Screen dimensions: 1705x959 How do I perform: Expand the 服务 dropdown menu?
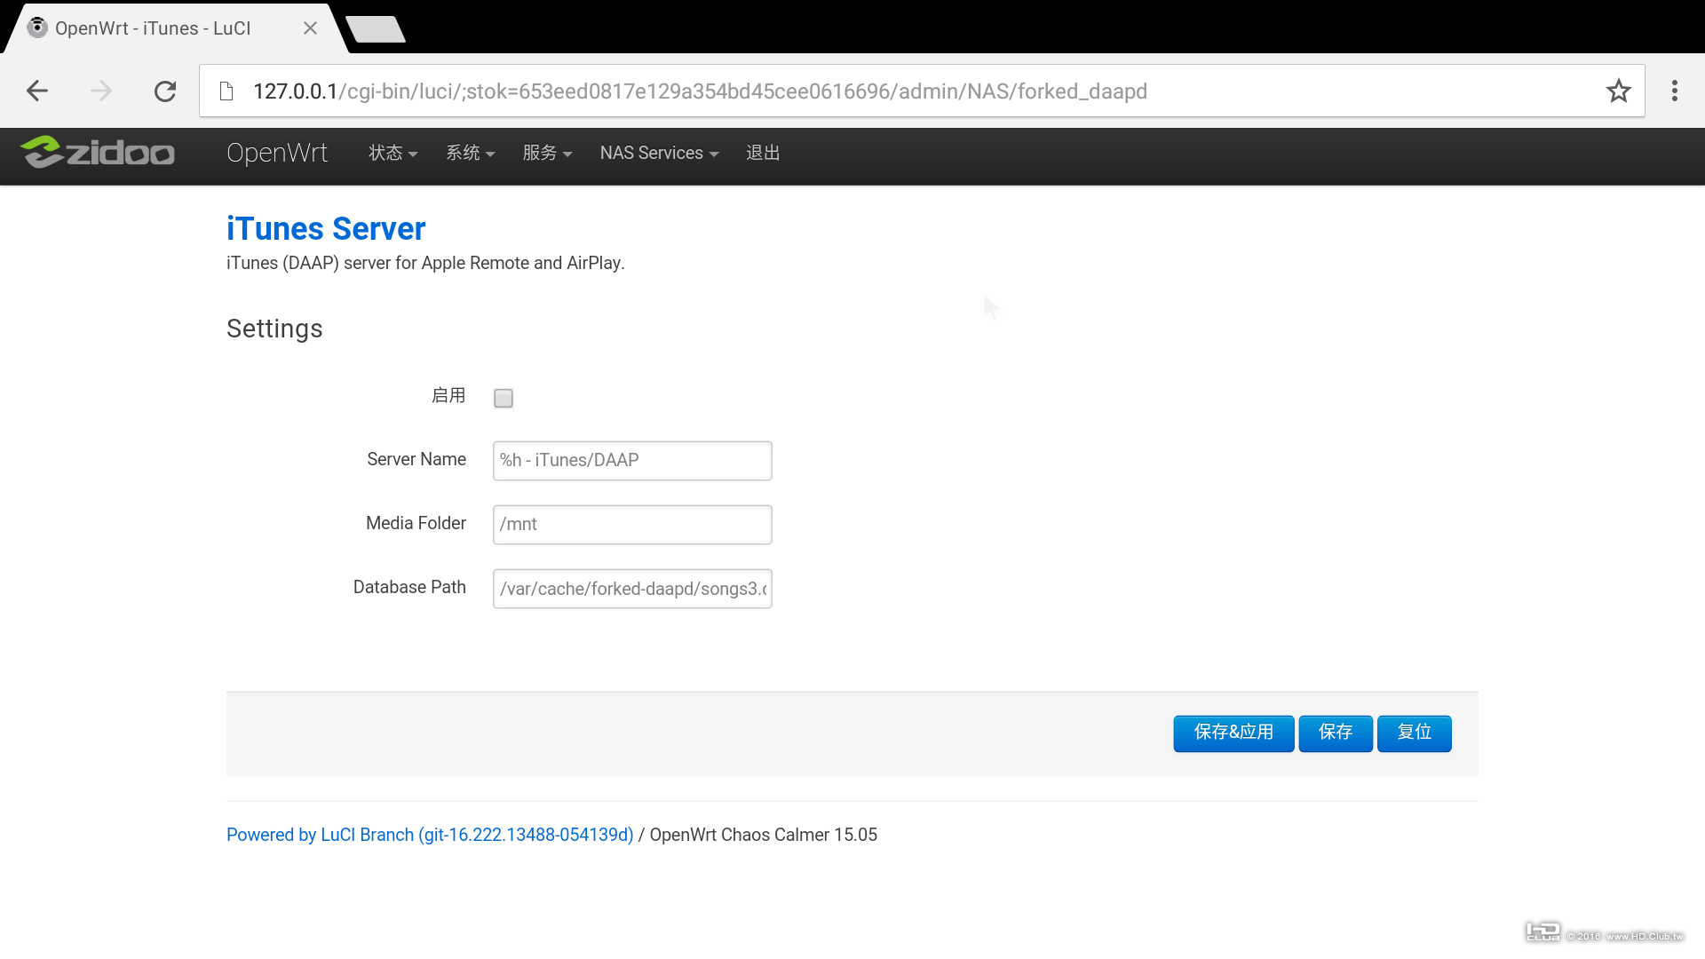547,153
